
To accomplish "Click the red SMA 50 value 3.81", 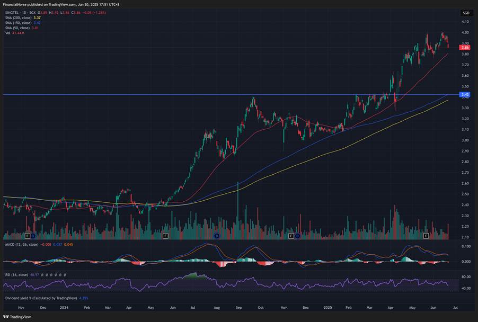I will click(x=35, y=28).
